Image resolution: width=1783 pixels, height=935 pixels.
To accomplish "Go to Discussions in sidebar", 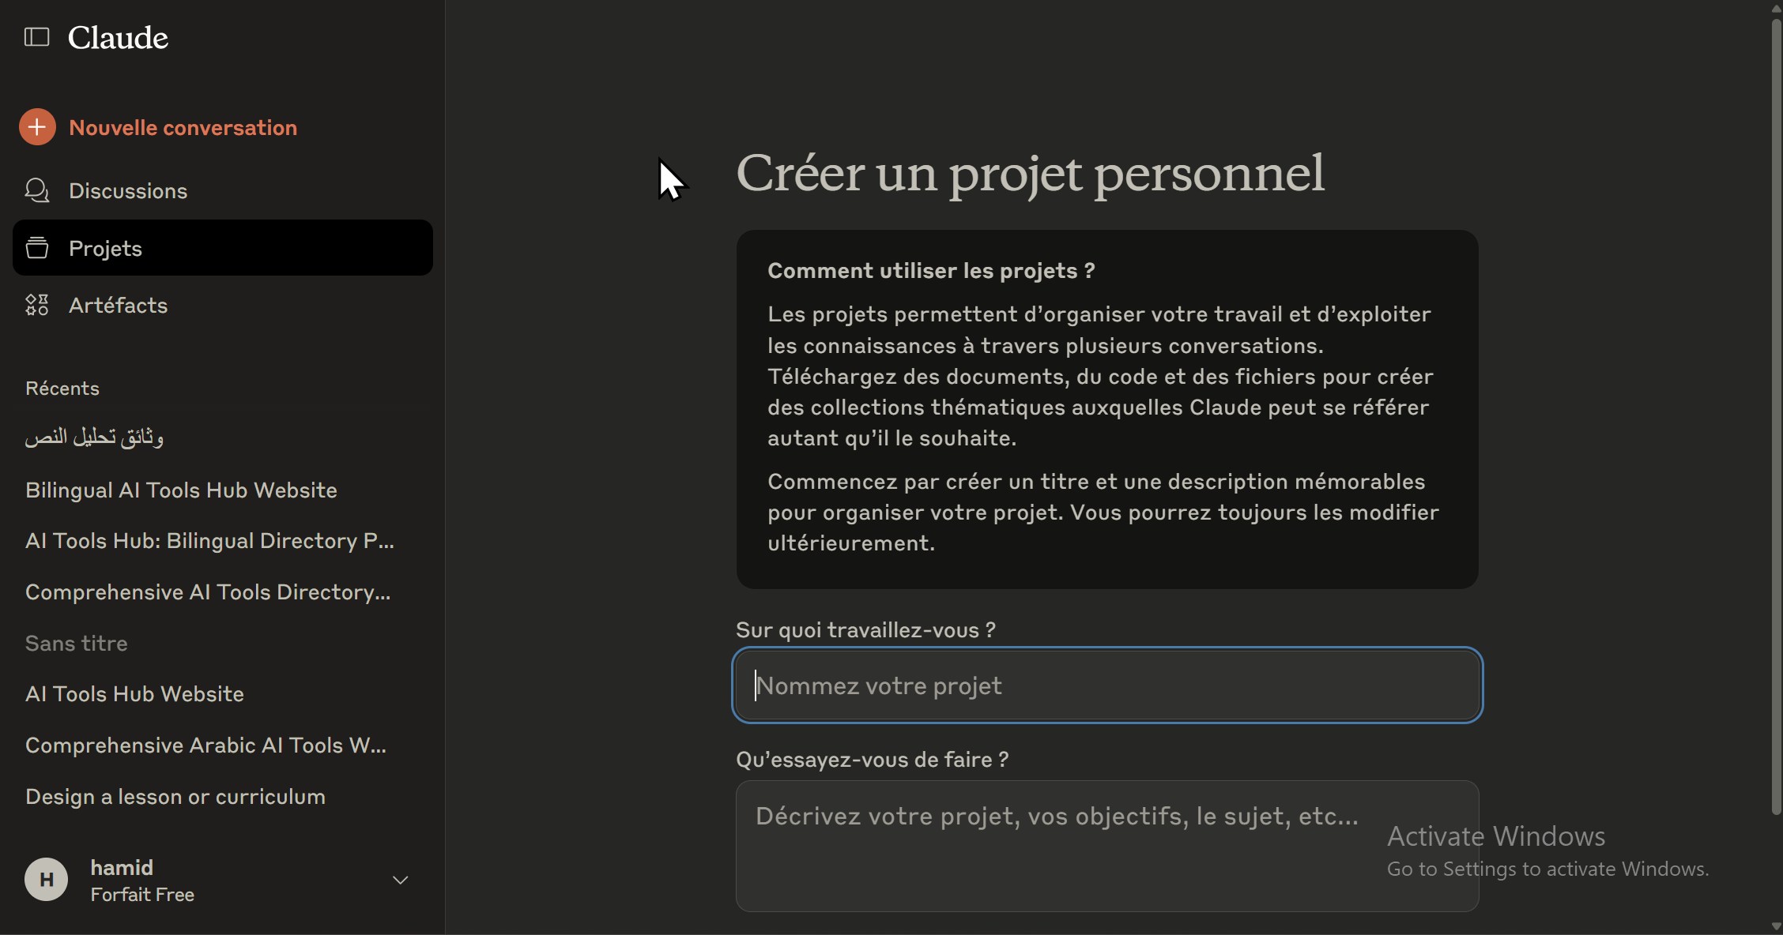I will (127, 190).
